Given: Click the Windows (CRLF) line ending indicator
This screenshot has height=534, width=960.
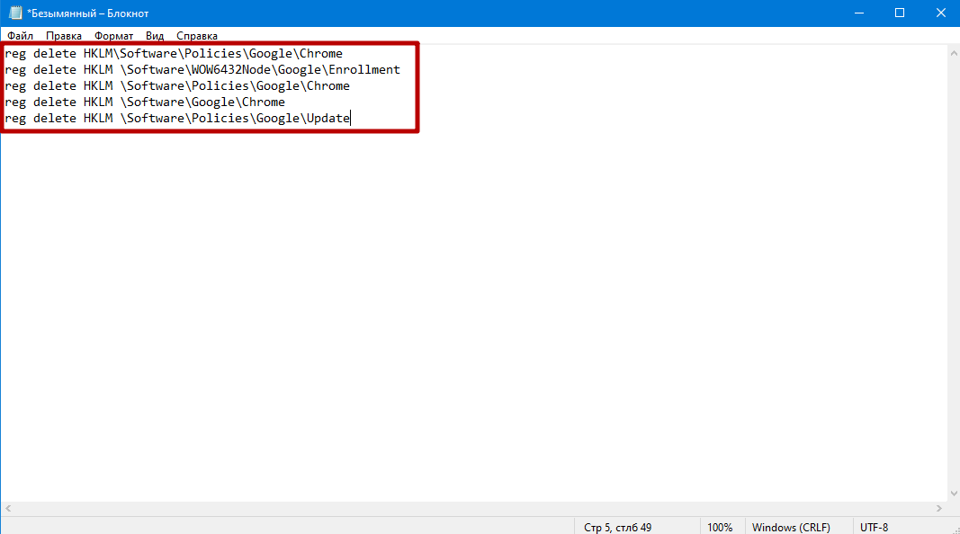Looking at the screenshot, I should (790, 527).
